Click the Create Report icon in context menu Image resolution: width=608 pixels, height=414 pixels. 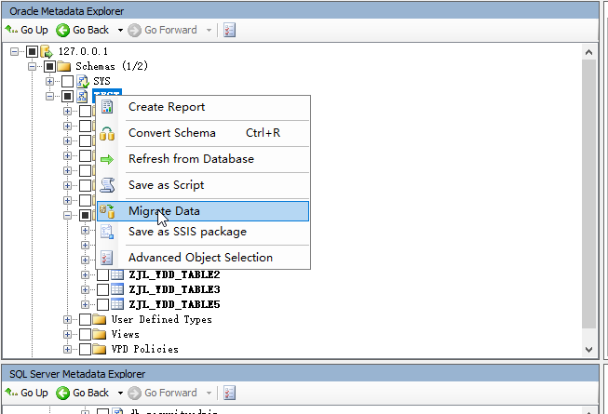tap(107, 106)
